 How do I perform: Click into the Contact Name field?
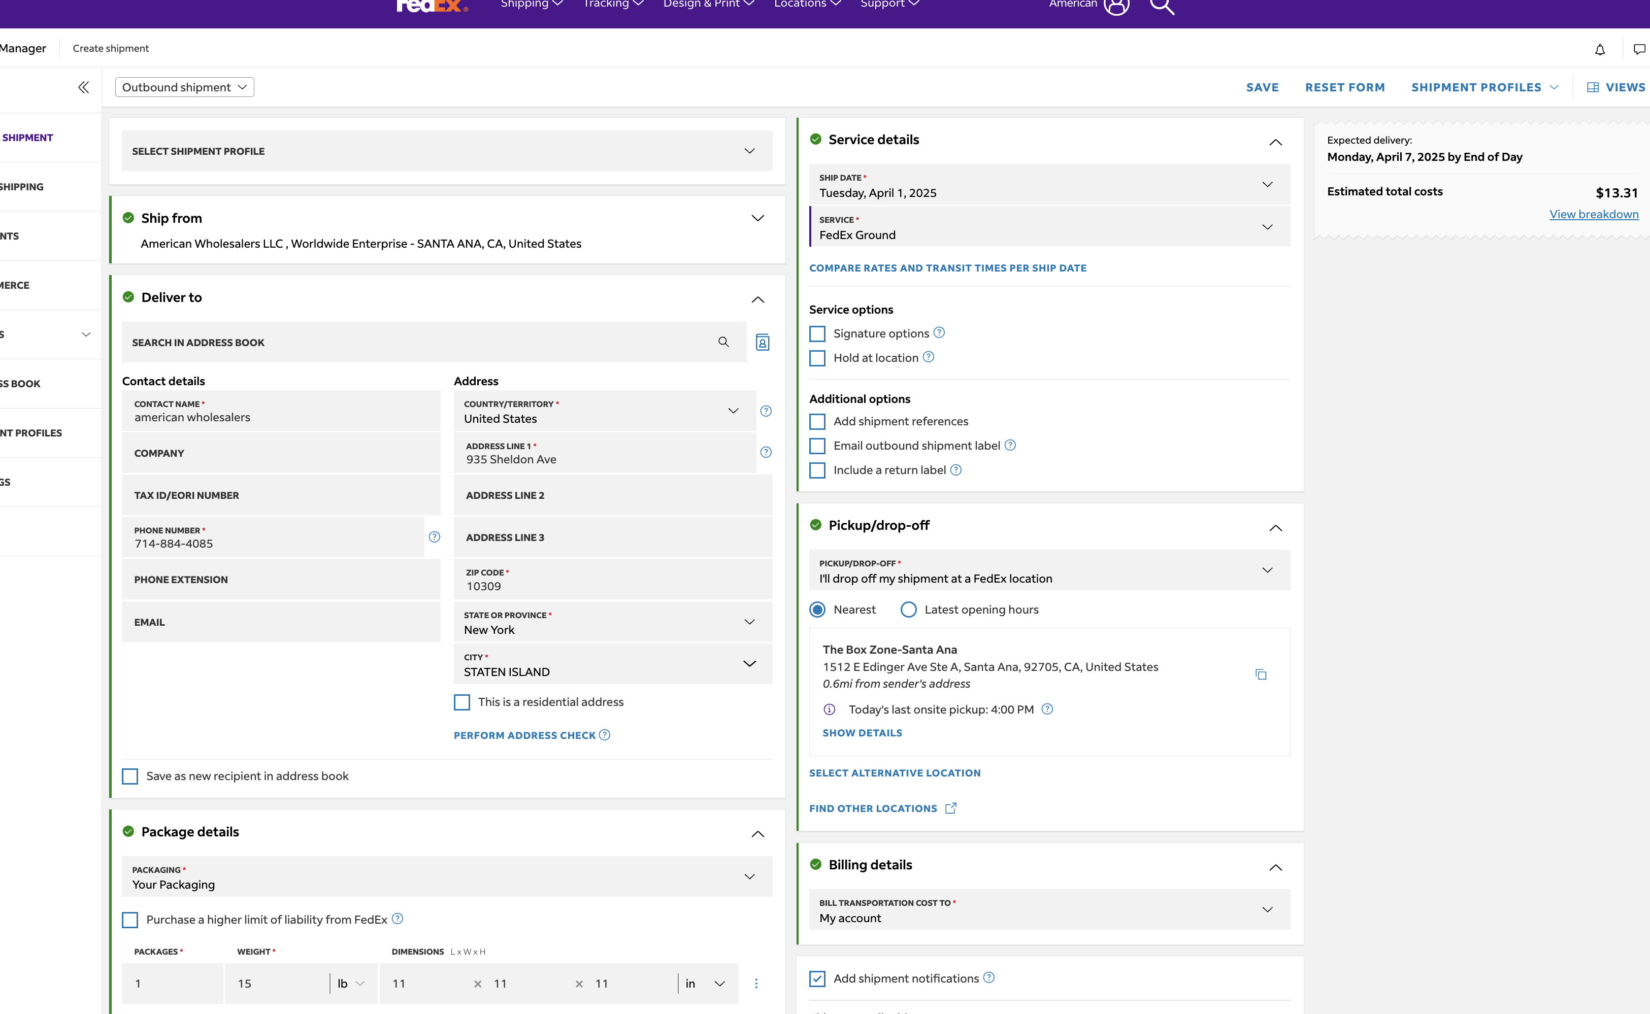coord(281,411)
